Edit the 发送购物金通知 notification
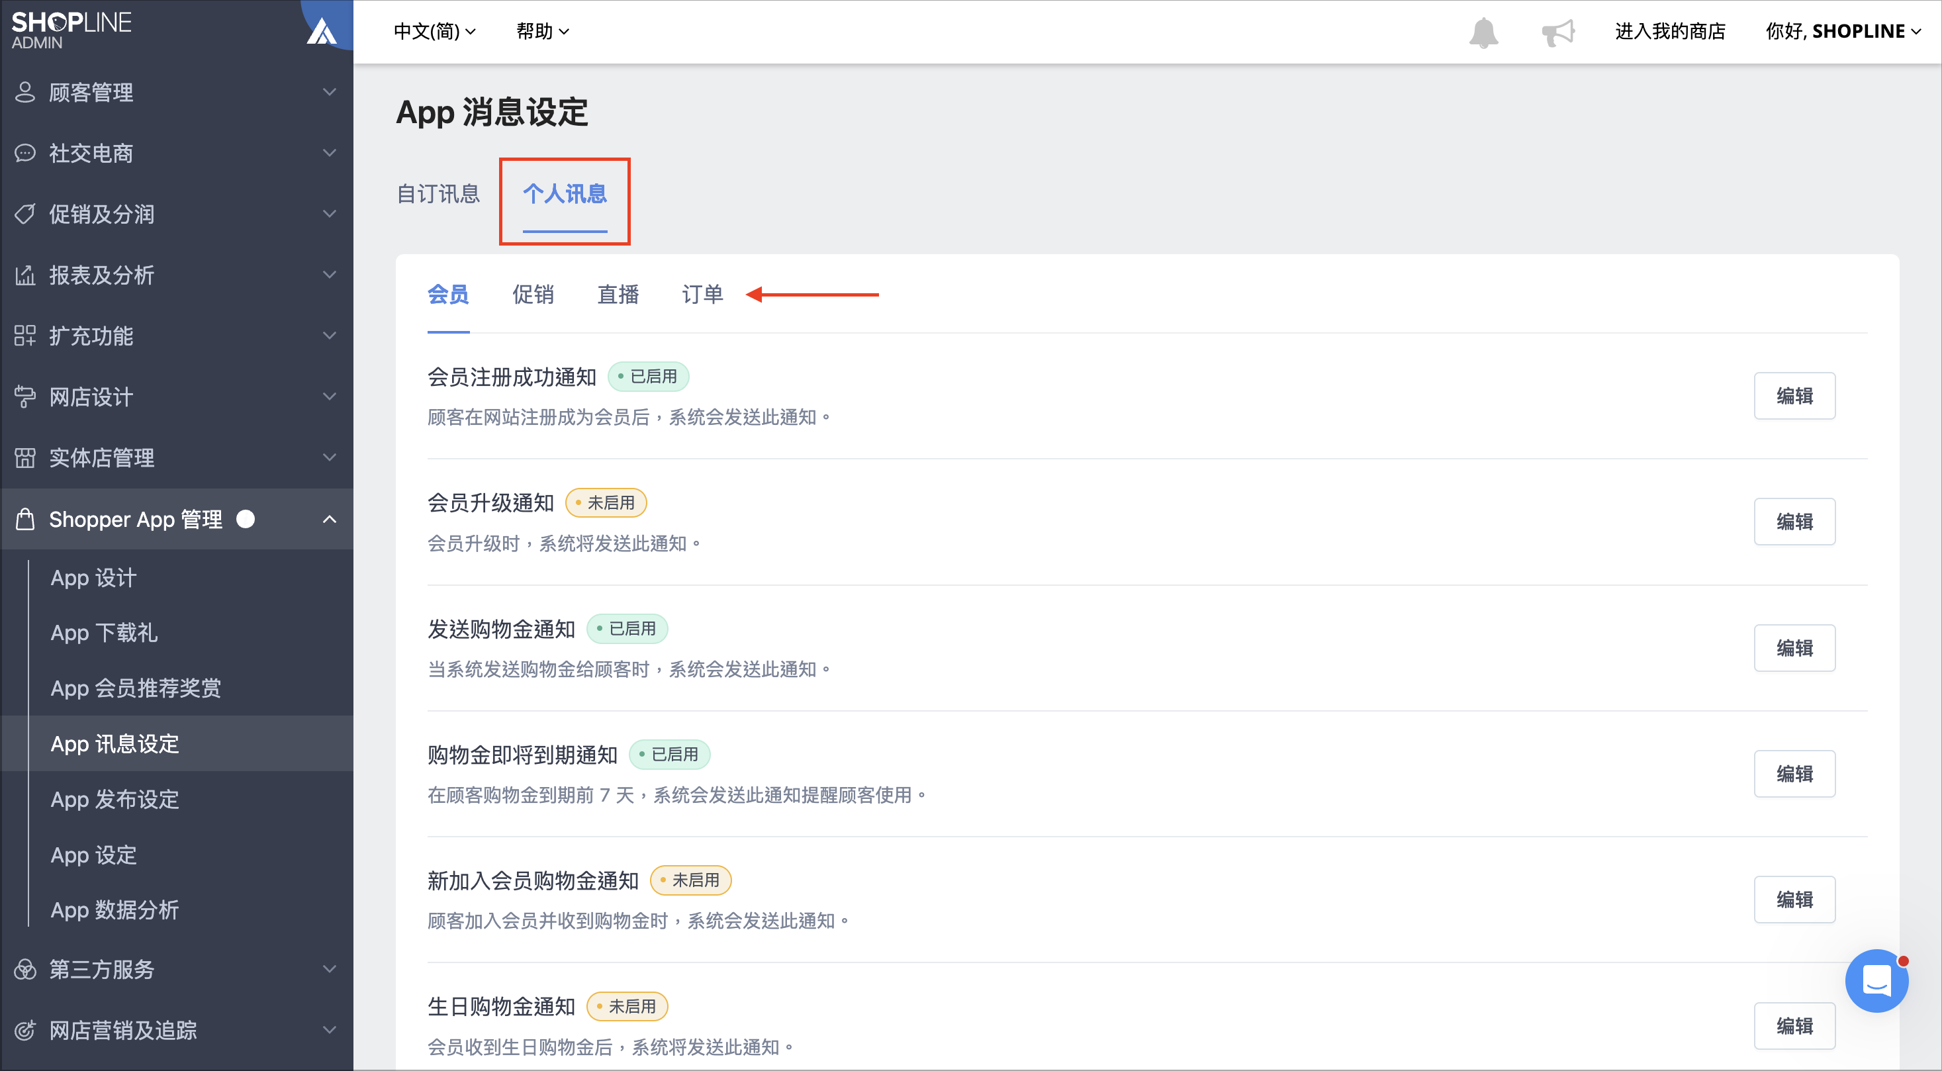1942x1071 pixels. click(x=1794, y=647)
